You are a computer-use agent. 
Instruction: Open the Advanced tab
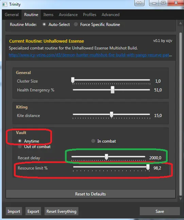111,15
